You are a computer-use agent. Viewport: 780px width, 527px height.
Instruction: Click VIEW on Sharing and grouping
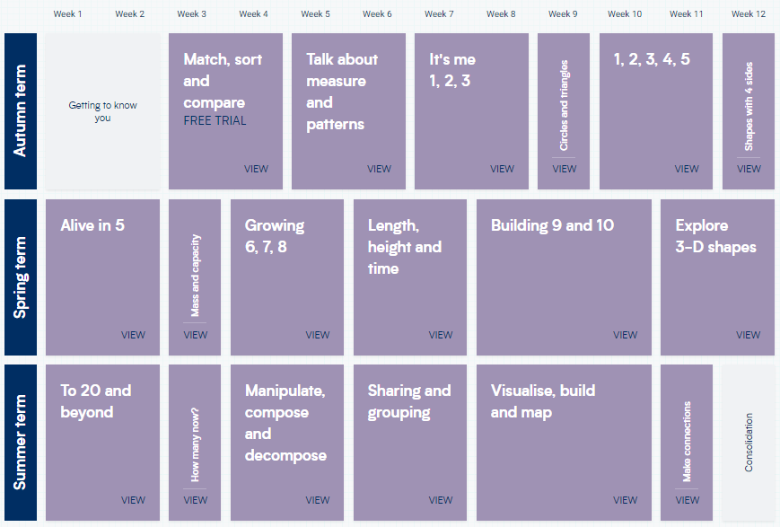pyautogui.click(x=440, y=500)
